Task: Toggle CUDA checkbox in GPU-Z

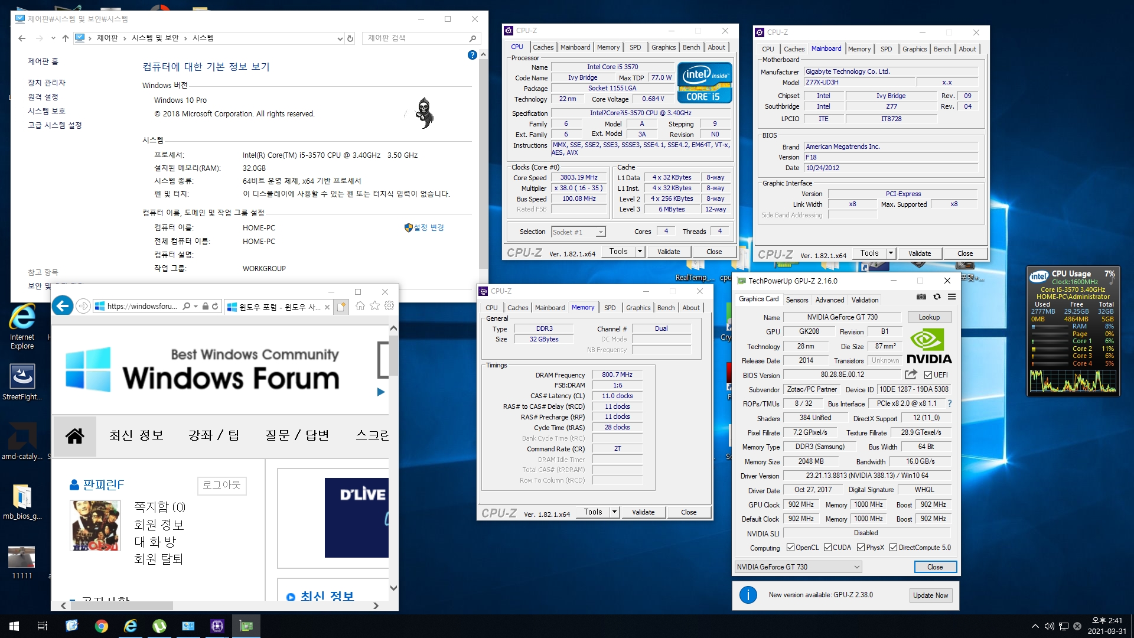Action: coord(828,548)
